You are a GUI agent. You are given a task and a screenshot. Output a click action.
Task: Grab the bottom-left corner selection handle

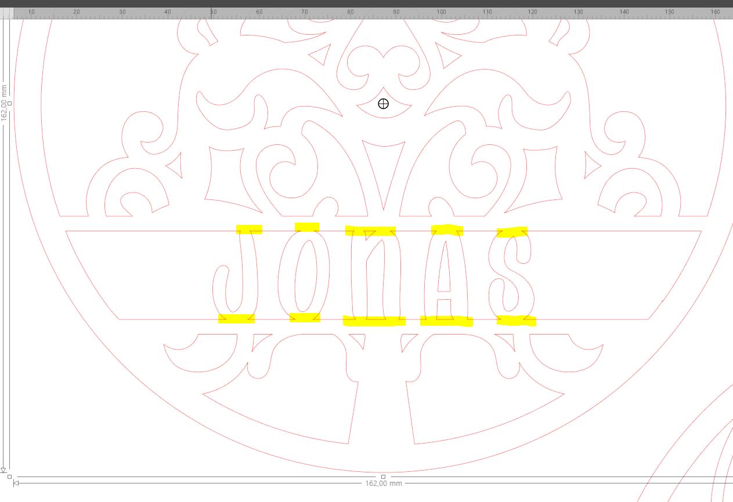click(9, 476)
